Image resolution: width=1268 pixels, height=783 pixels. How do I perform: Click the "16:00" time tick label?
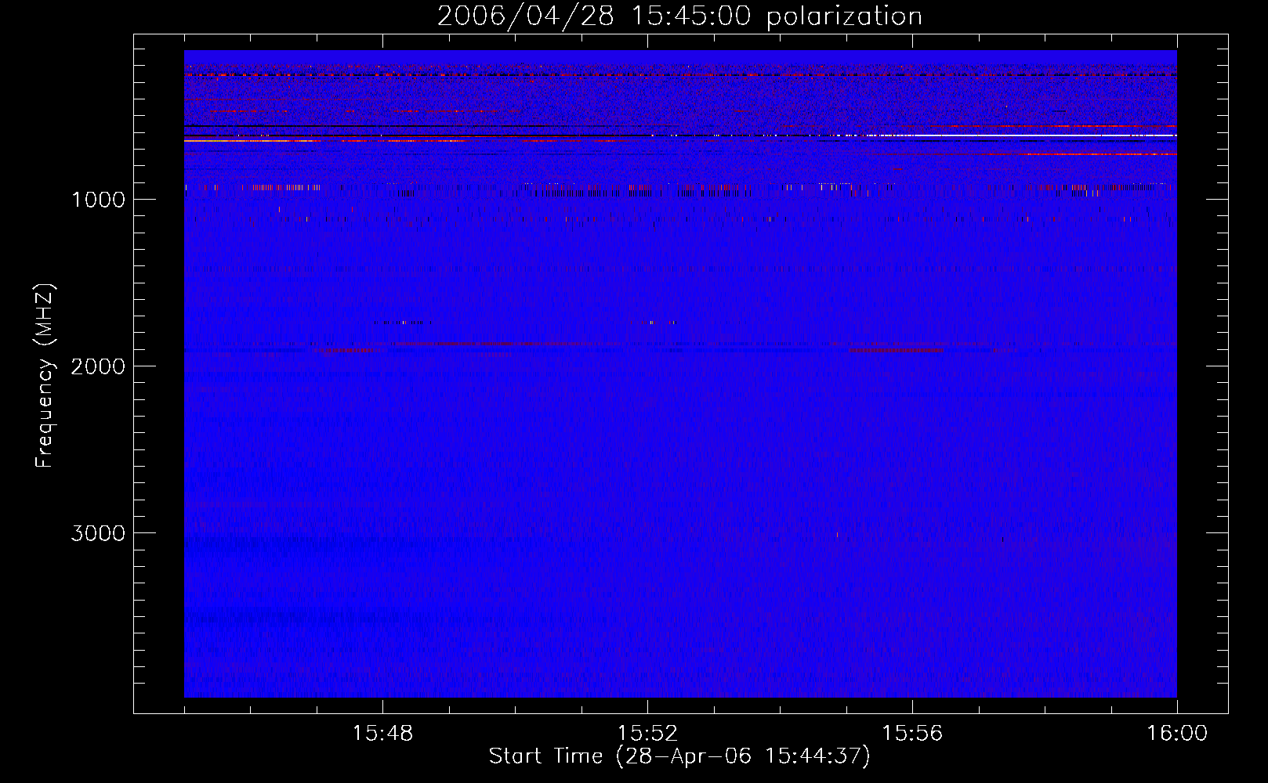coord(1177,734)
